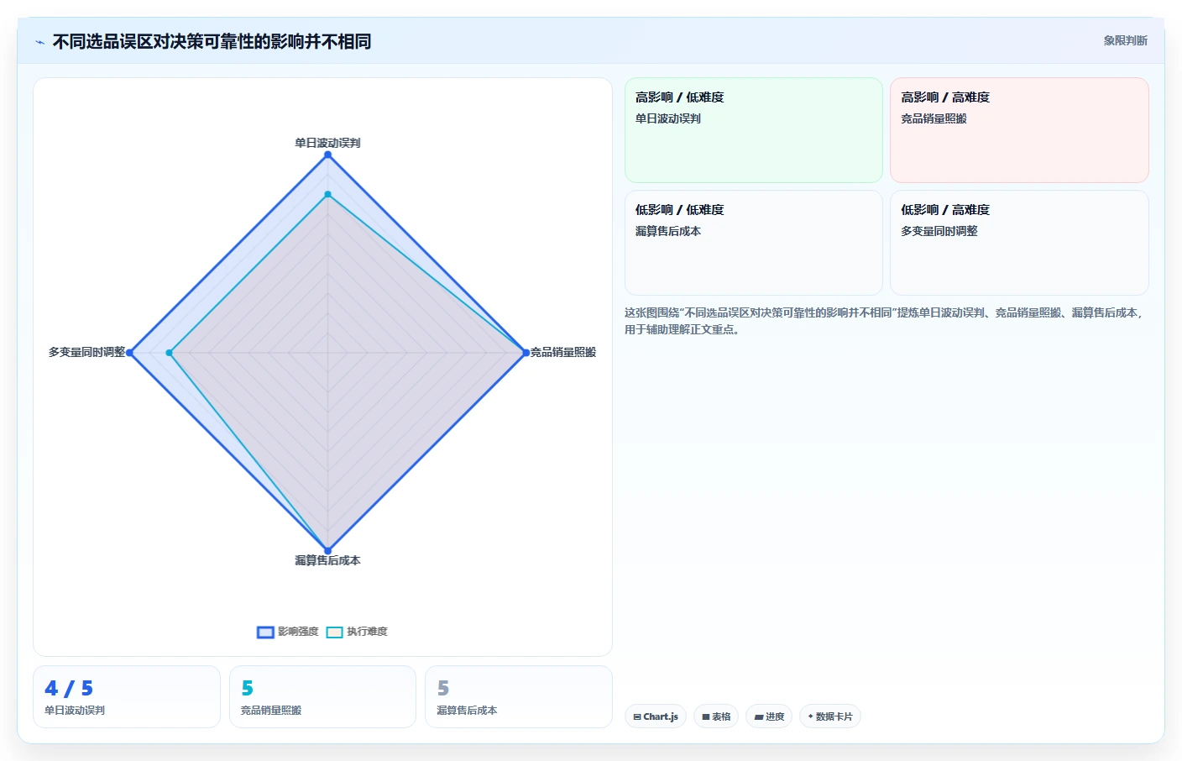Screen dimensions: 1182x761
Task: Open the 低影响 / 高难度 quadrant card
Action: pos(1019,243)
